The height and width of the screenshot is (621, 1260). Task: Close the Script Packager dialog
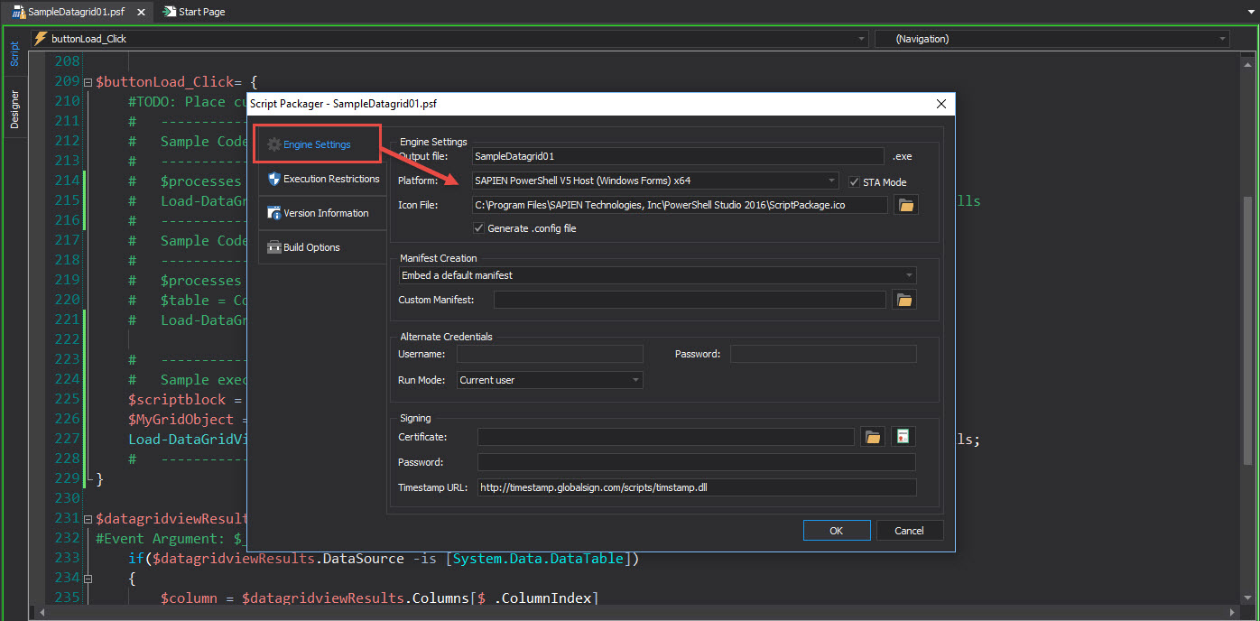point(941,104)
